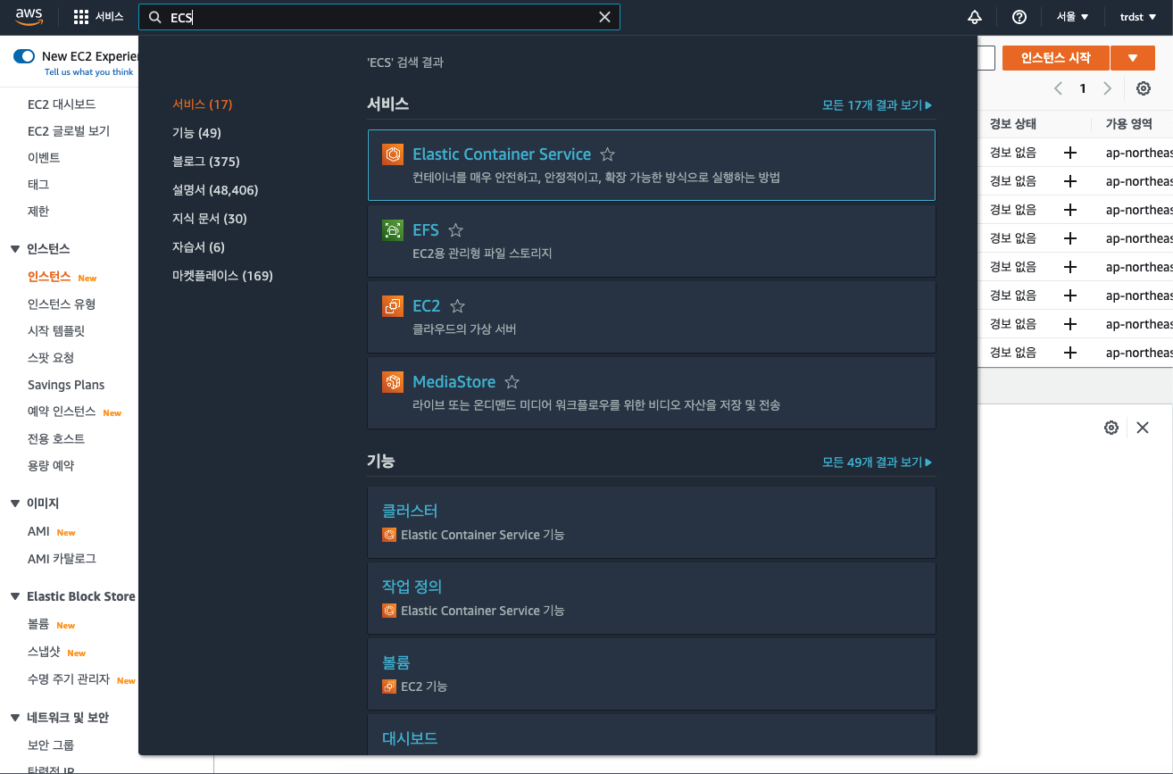This screenshot has height=774, width=1173.
Task: Open 예약 인스턴스 in sidebar
Action: [62, 412]
